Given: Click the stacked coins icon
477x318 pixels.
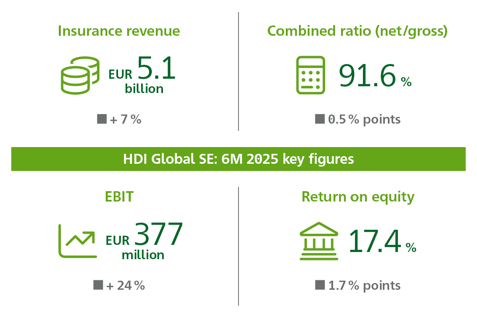Looking at the screenshot, I should (x=80, y=75).
